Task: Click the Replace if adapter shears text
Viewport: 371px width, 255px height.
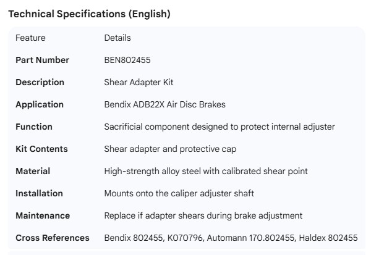Action: pos(203,215)
